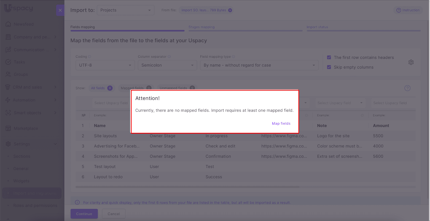The height and width of the screenshot is (221, 430).
Task: Click the Newsfeed home icon in sidebar
Action: [8, 24]
